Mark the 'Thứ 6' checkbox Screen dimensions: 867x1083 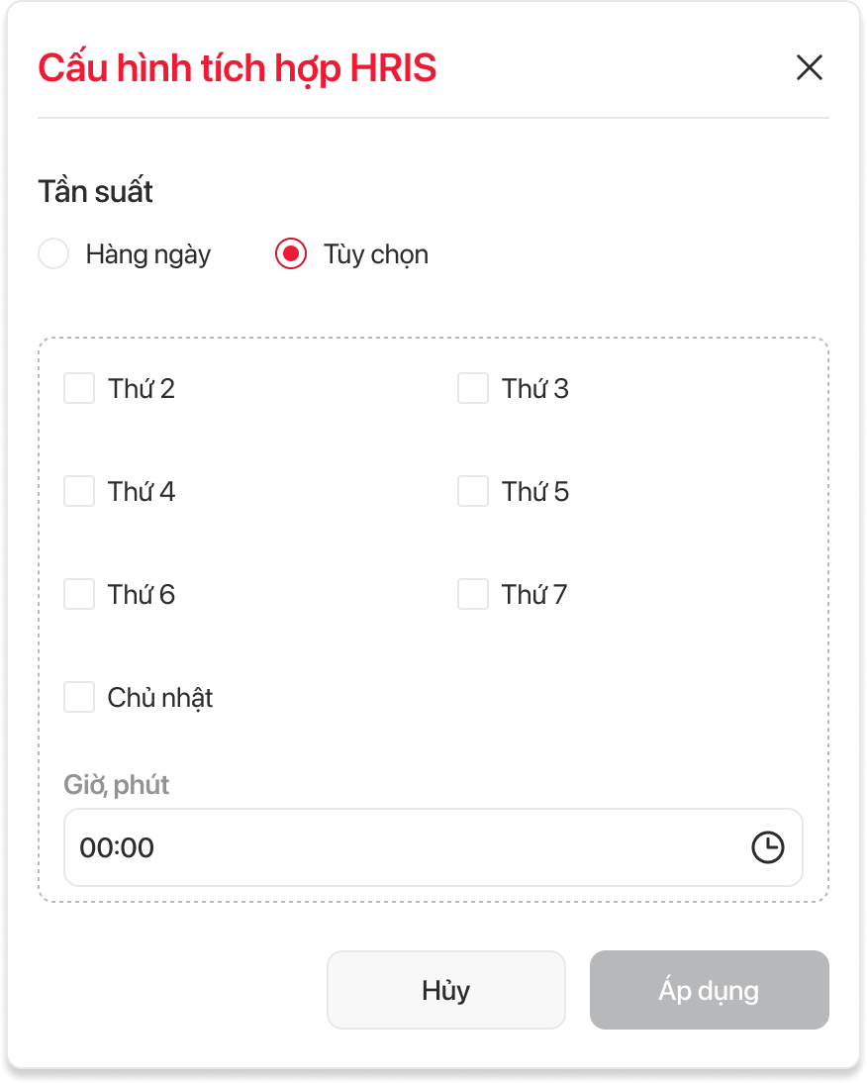79,594
